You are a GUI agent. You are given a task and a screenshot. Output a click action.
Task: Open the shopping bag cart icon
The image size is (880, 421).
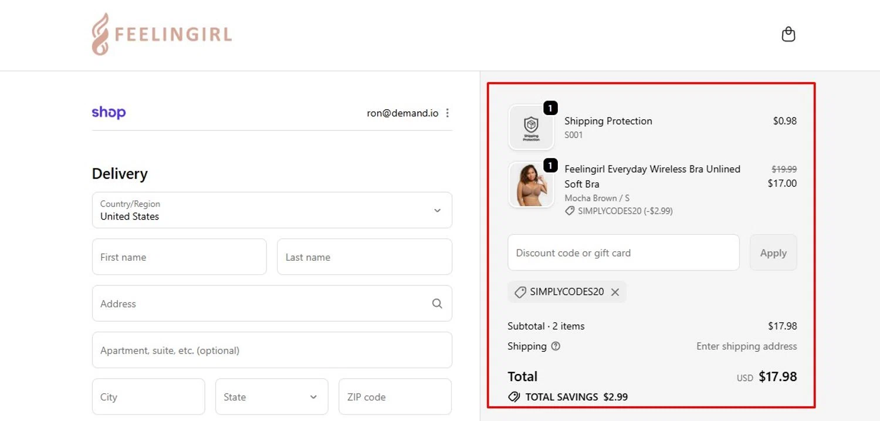[788, 34]
